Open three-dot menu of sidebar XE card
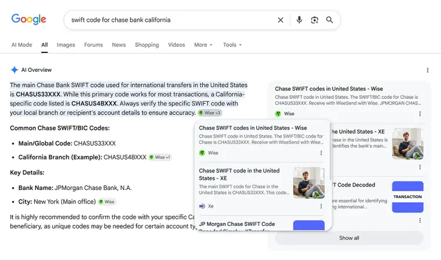The height and width of the screenshot is (260, 441). 420,167
